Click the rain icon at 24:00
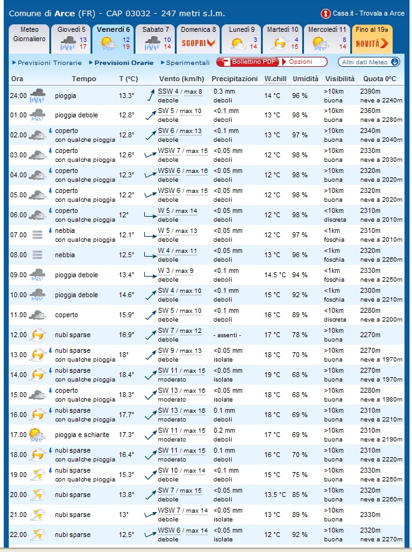412x552 pixels. [37, 96]
